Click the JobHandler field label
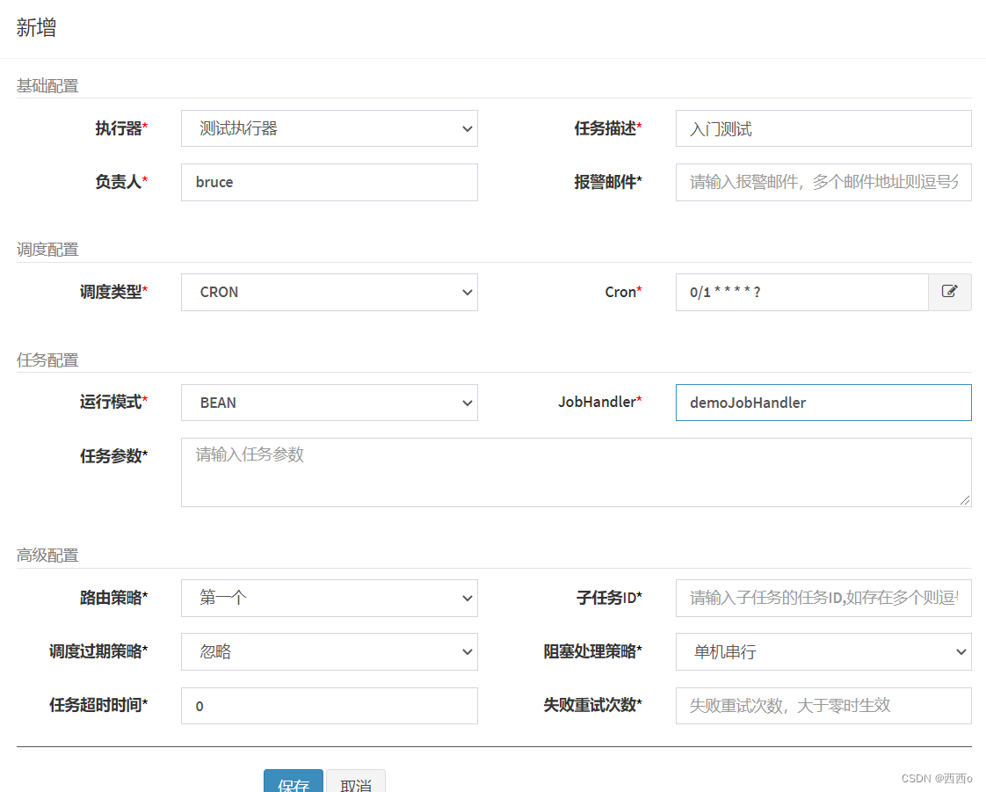This screenshot has width=986, height=792. pyautogui.click(x=600, y=402)
